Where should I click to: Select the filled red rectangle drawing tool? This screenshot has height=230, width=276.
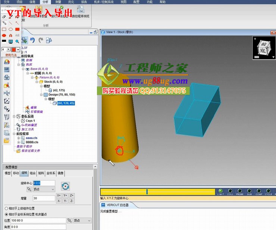(17, 29)
